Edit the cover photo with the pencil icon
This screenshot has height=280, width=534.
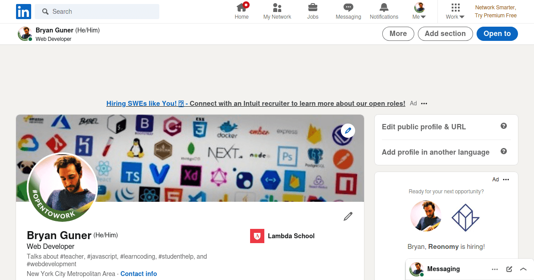[x=348, y=131]
